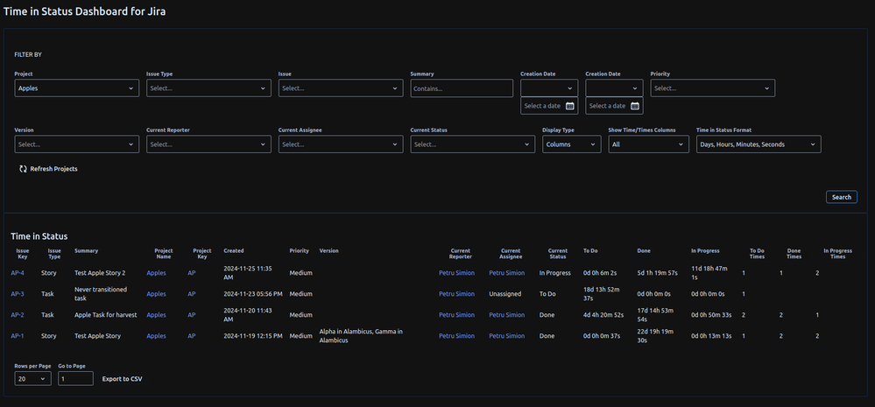Click the Current Status column header
The height and width of the screenshot is (407, 875).
pyautogui.click(x=557, y=254)
